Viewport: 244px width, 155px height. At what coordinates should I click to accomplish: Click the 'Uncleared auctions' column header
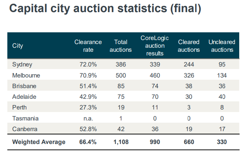pyautogui.click(x=222, y=46)
